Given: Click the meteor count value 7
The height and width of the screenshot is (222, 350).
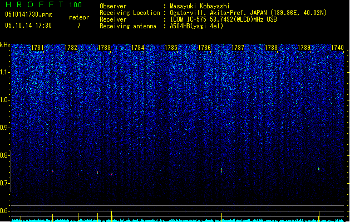Looking at the screenshot, I should pyautogui.click(x=79, y=26).
